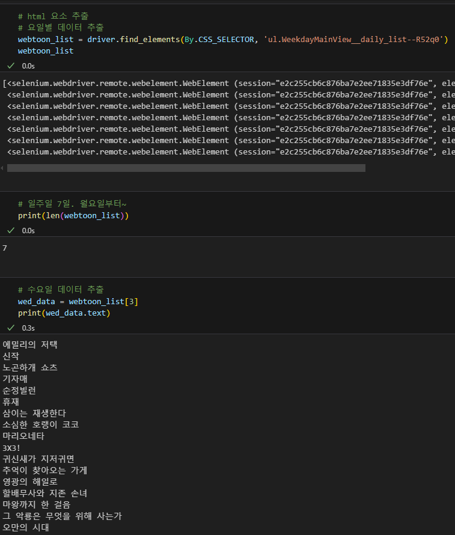Click output line '소심한 호랭이 코코'
The width and height of the screenshot is (455, 535).
pyautogui.click(x=41, y=425)
